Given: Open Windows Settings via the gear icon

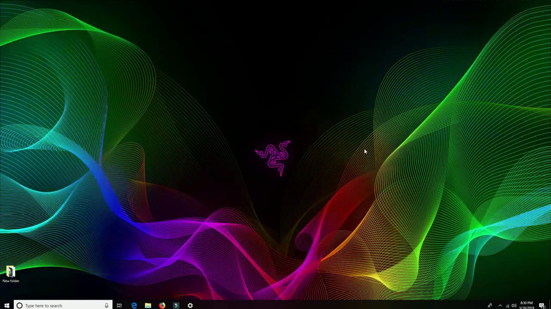Looking at the screenshot, I should point(190,306).
